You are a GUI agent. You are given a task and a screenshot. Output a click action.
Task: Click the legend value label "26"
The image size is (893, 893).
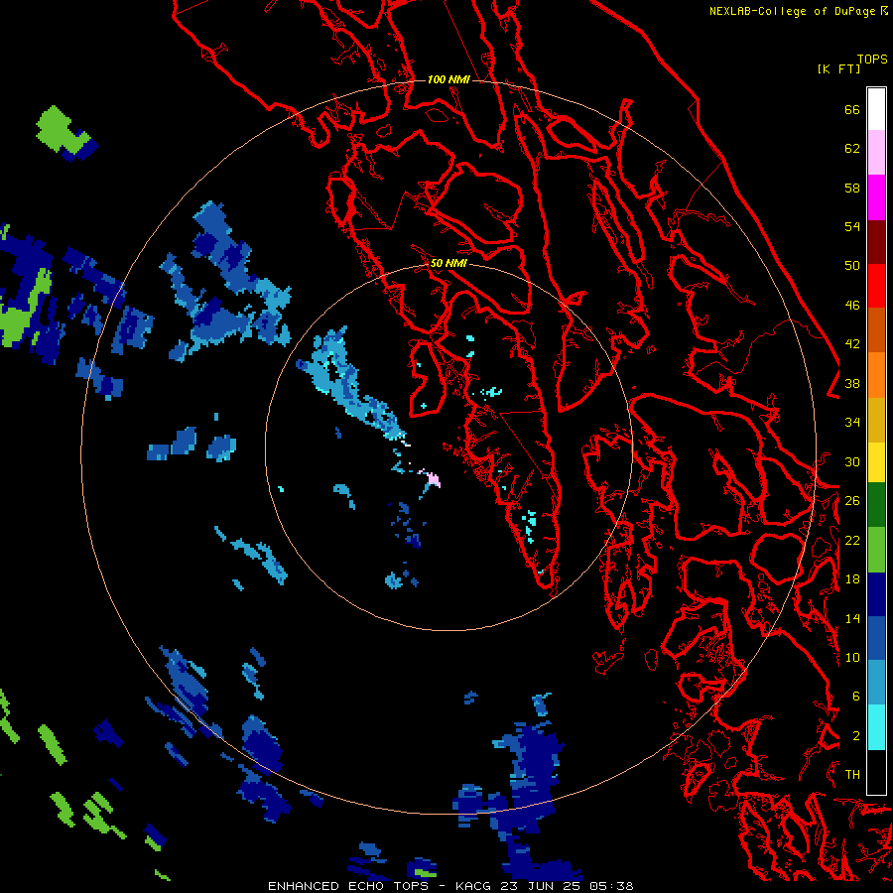pos(852,501)
